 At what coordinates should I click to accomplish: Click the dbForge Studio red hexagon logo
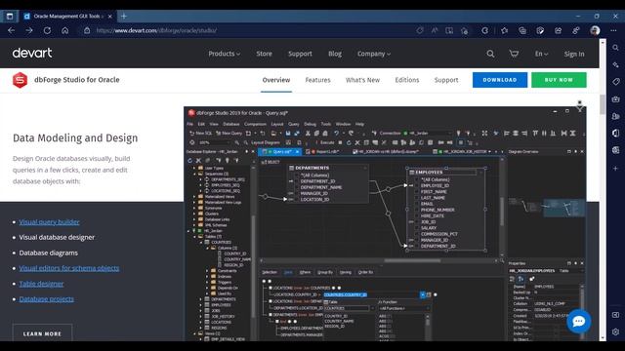[x=20, y=80]
